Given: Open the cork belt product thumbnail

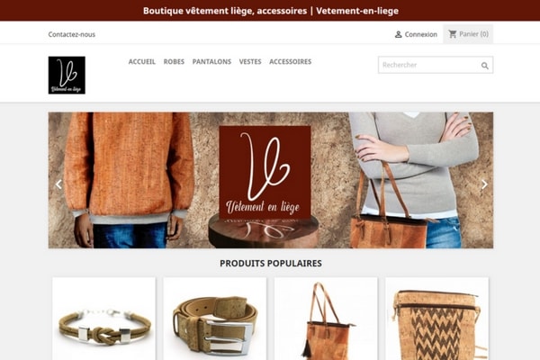Looking at the screenshot, I should tap(215, 319).
